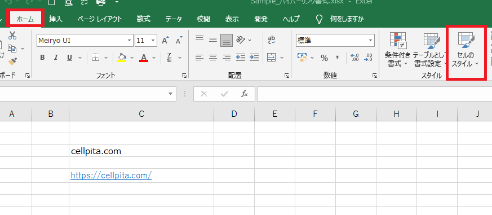The height and width of the screenshot is (215, 492).
Task: Select Middle Align icon
Action: click(213, 40)
